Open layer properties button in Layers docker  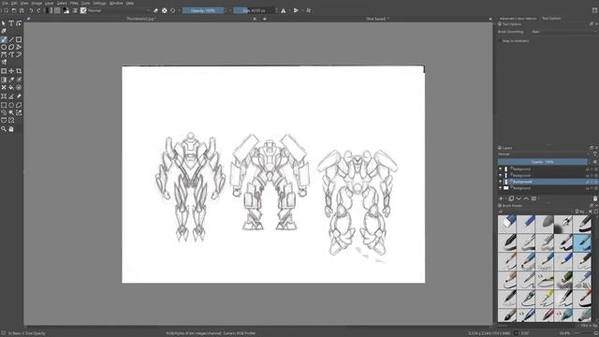534,198
